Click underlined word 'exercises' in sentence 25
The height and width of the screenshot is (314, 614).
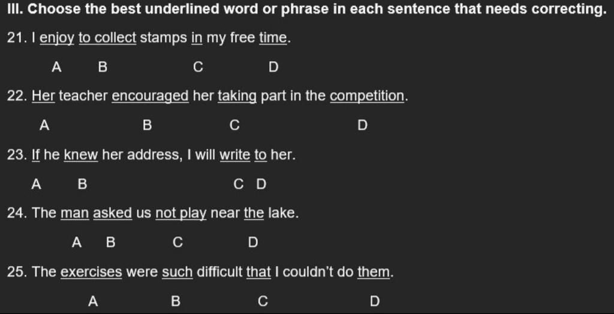91,272
